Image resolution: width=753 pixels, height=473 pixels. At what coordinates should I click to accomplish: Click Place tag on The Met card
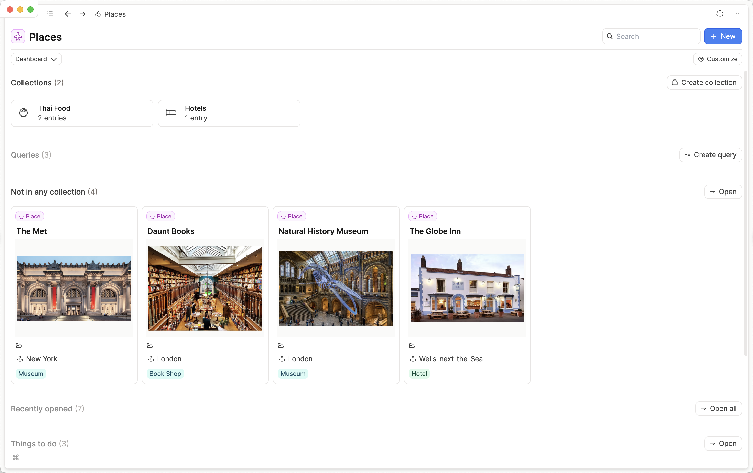(x=30, y=216)
